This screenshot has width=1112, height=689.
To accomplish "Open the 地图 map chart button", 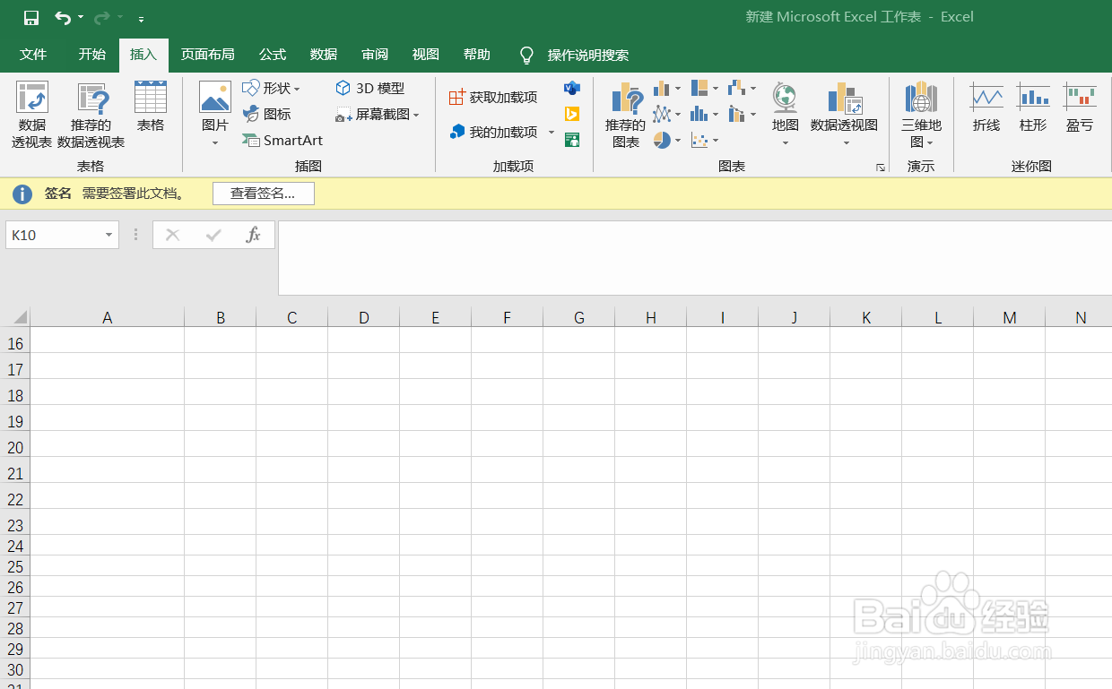I will click(786, 115).
